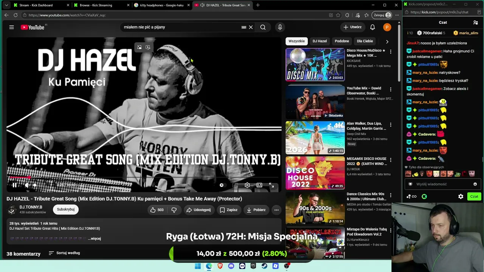
Task: Start voice search with the microphone
Action: pos(280,27)
